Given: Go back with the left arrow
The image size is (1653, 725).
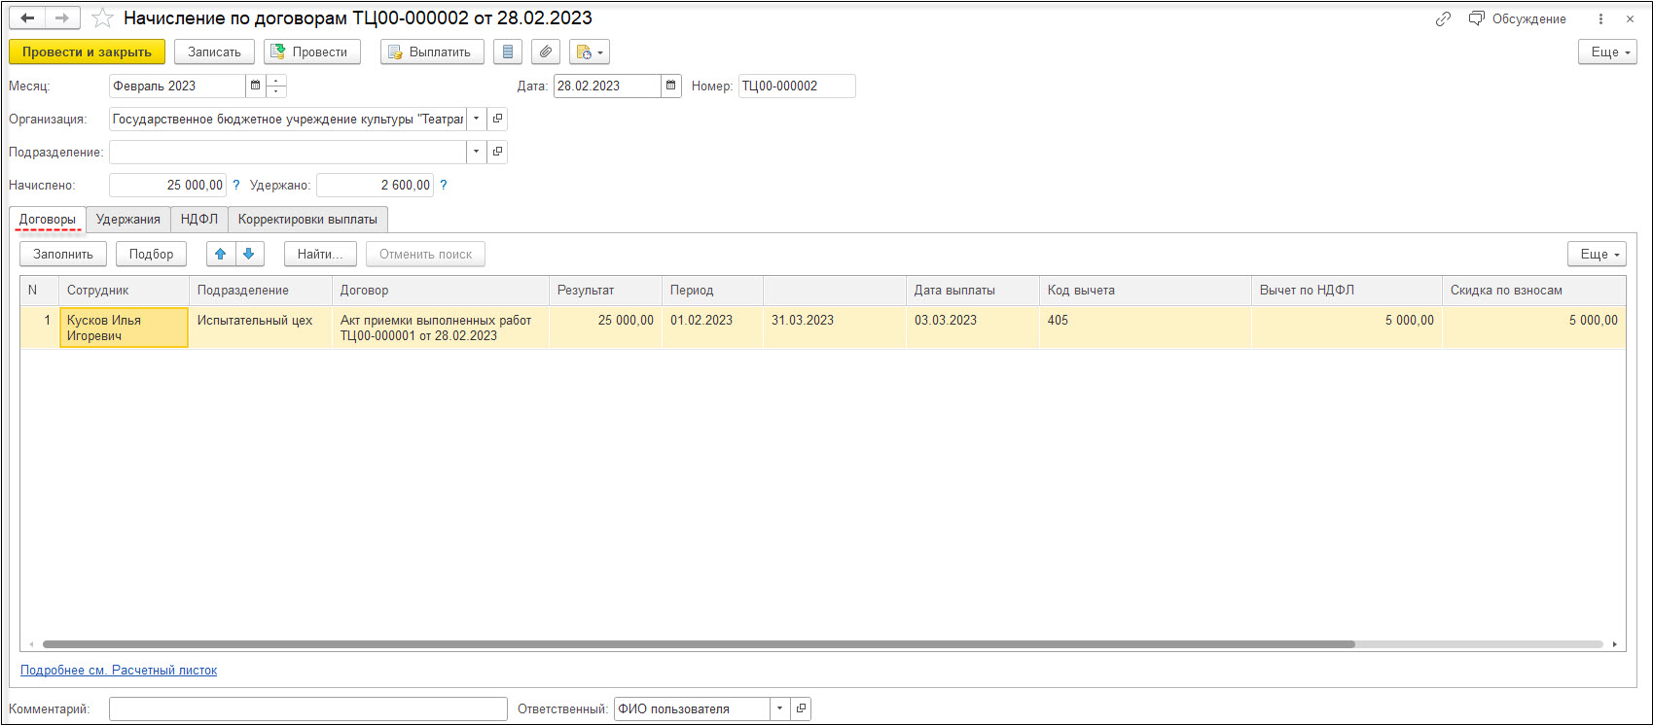Looking at the screenshot, I should (27, 18).
